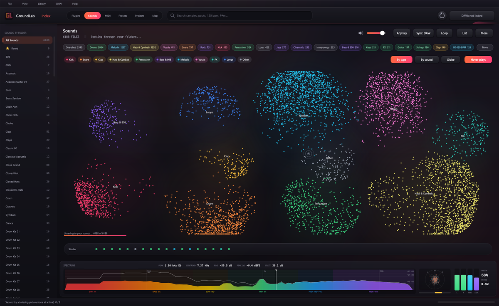
Task: Click the refresh rescan circular icon
Action: pos(442,15)
